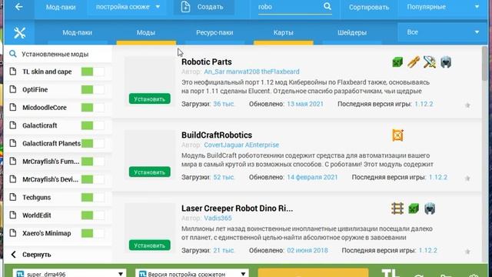Click the Создать button
This screenshot has height=277, width=492.
click(x=204, y=7)
